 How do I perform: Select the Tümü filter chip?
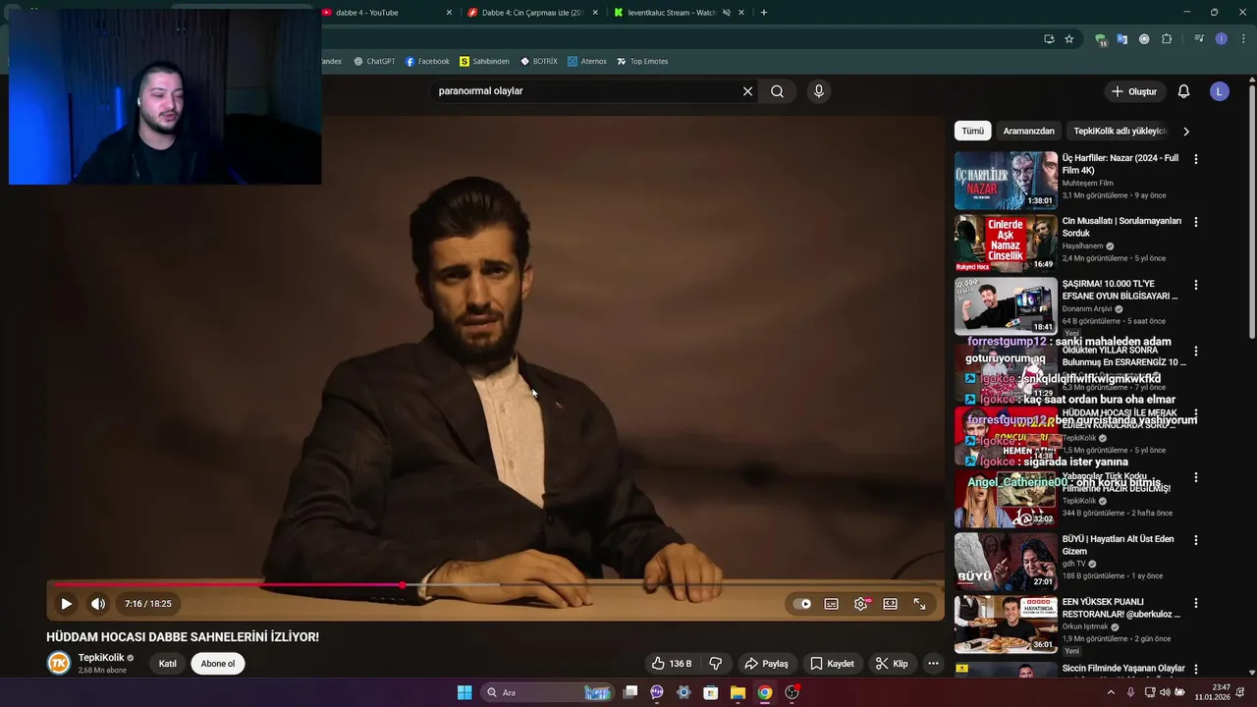point(972,131)
